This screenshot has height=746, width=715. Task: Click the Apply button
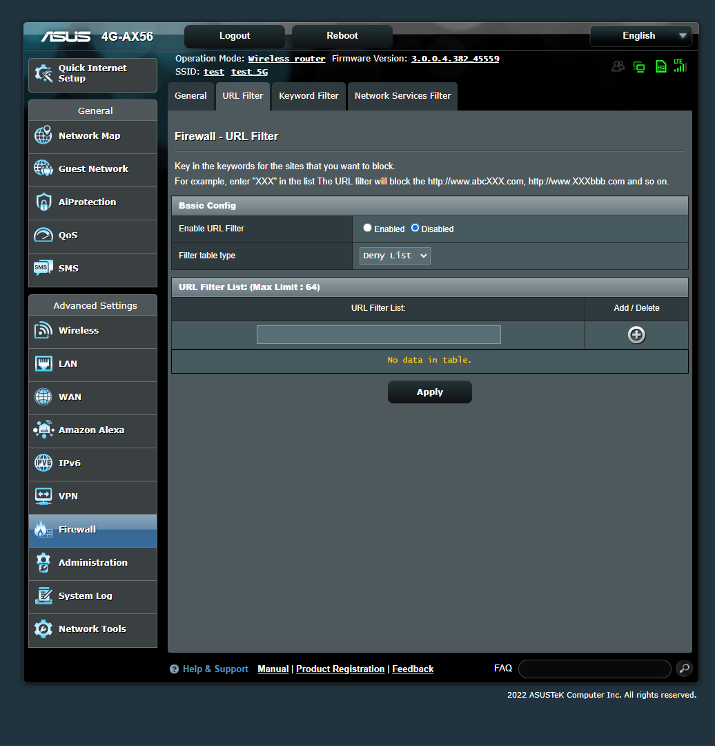click(430, 392)
